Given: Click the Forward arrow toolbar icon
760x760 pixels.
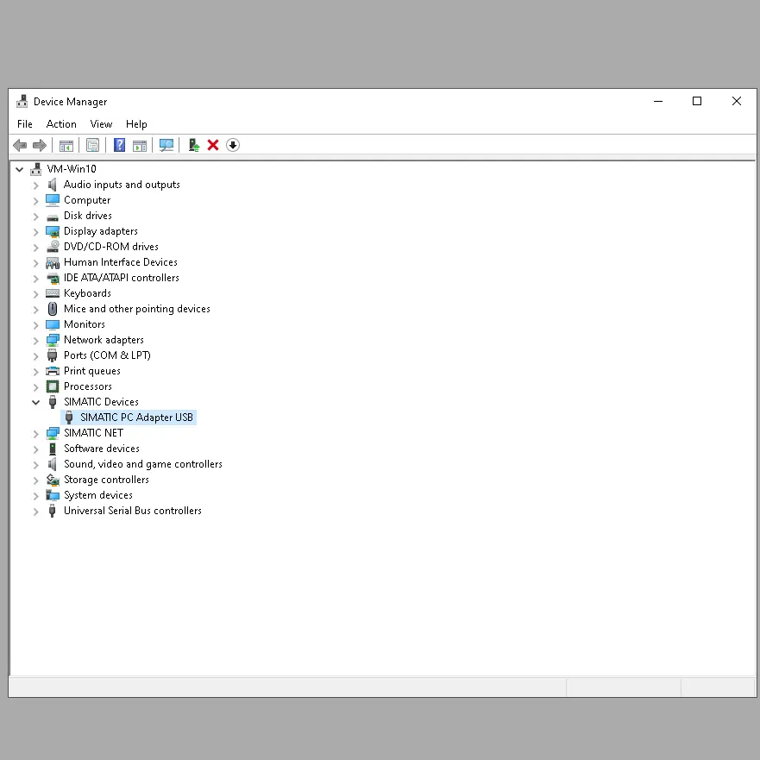Looking at the screenshot, I should (39, 145).
